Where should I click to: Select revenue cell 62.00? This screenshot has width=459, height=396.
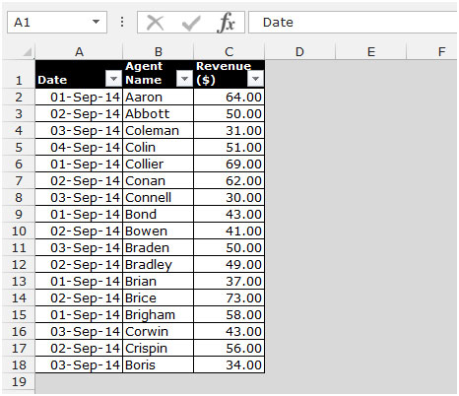tap(229, 180)
